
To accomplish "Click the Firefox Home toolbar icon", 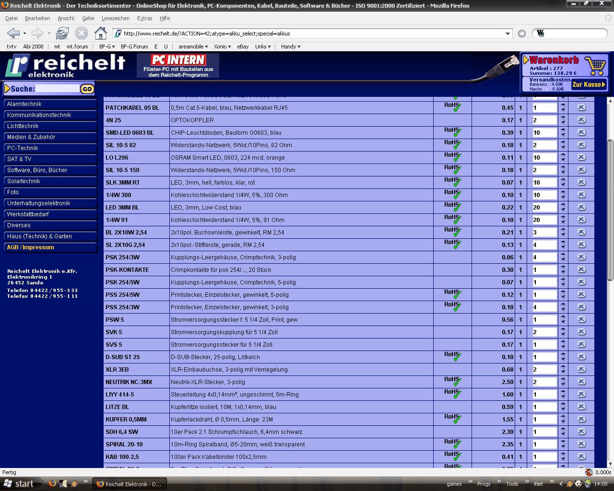I will click(x=100, y=33).
